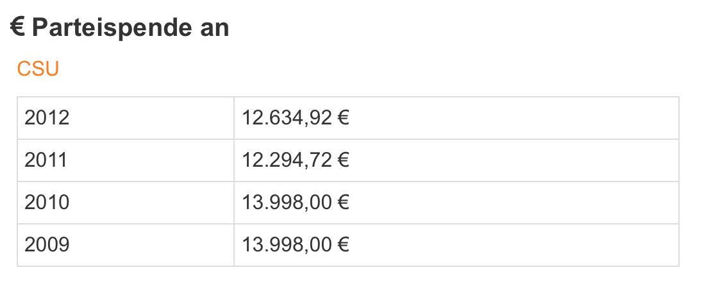Click the 13.998,00 amount in the 2010 row
Viewport: 704px width, 304px height.
coord(287,203)
